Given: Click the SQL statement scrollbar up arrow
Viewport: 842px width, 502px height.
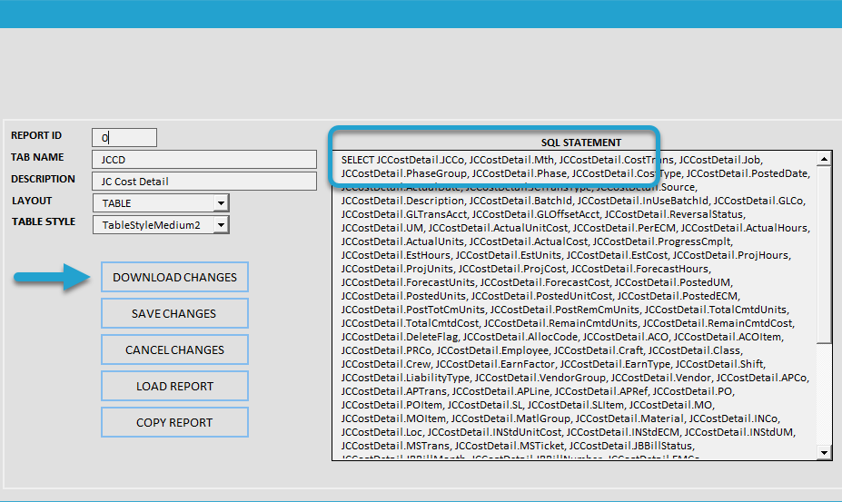Looking at the screenshot, I should click(x=824, y=158).
